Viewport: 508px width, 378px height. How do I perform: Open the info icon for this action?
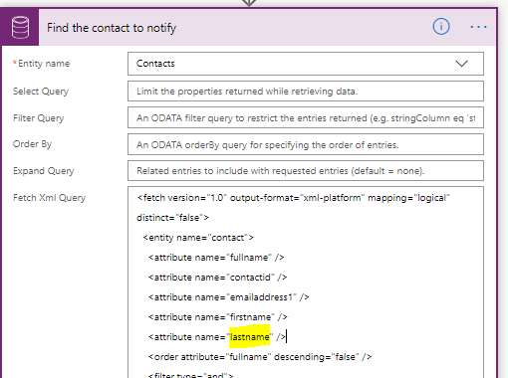point(441,27)
